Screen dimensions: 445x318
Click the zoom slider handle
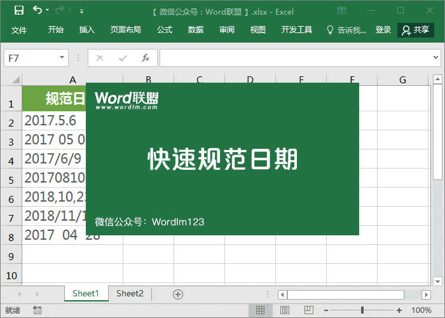[362, 310]
